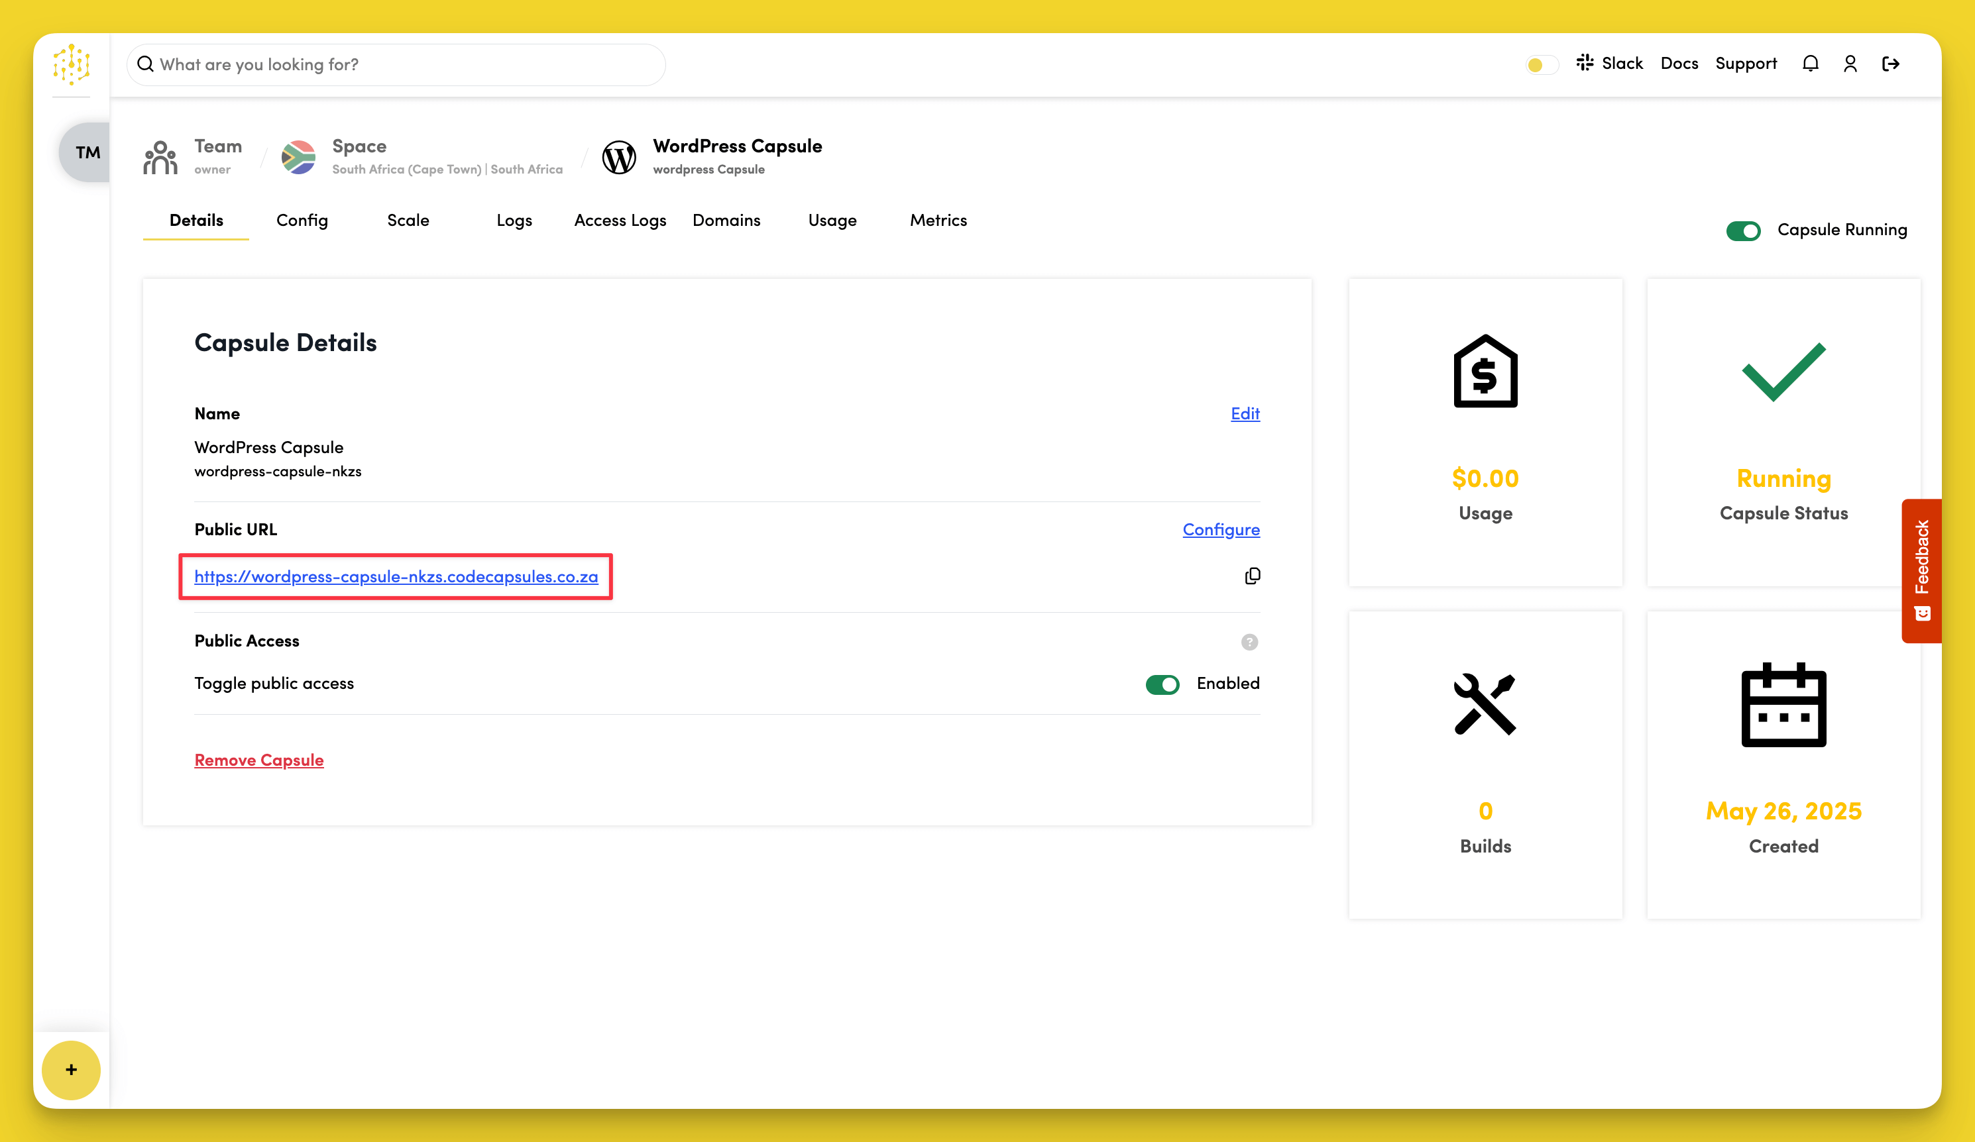Click the Code Capsules logo icon
1975x1142 pixels.
pyautogui.click(x=72, y=64)
